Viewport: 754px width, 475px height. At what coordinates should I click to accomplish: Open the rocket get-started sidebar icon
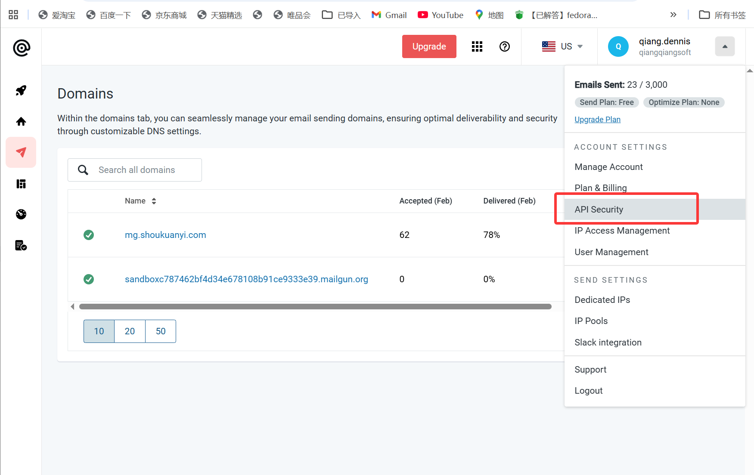coord(21,90)
